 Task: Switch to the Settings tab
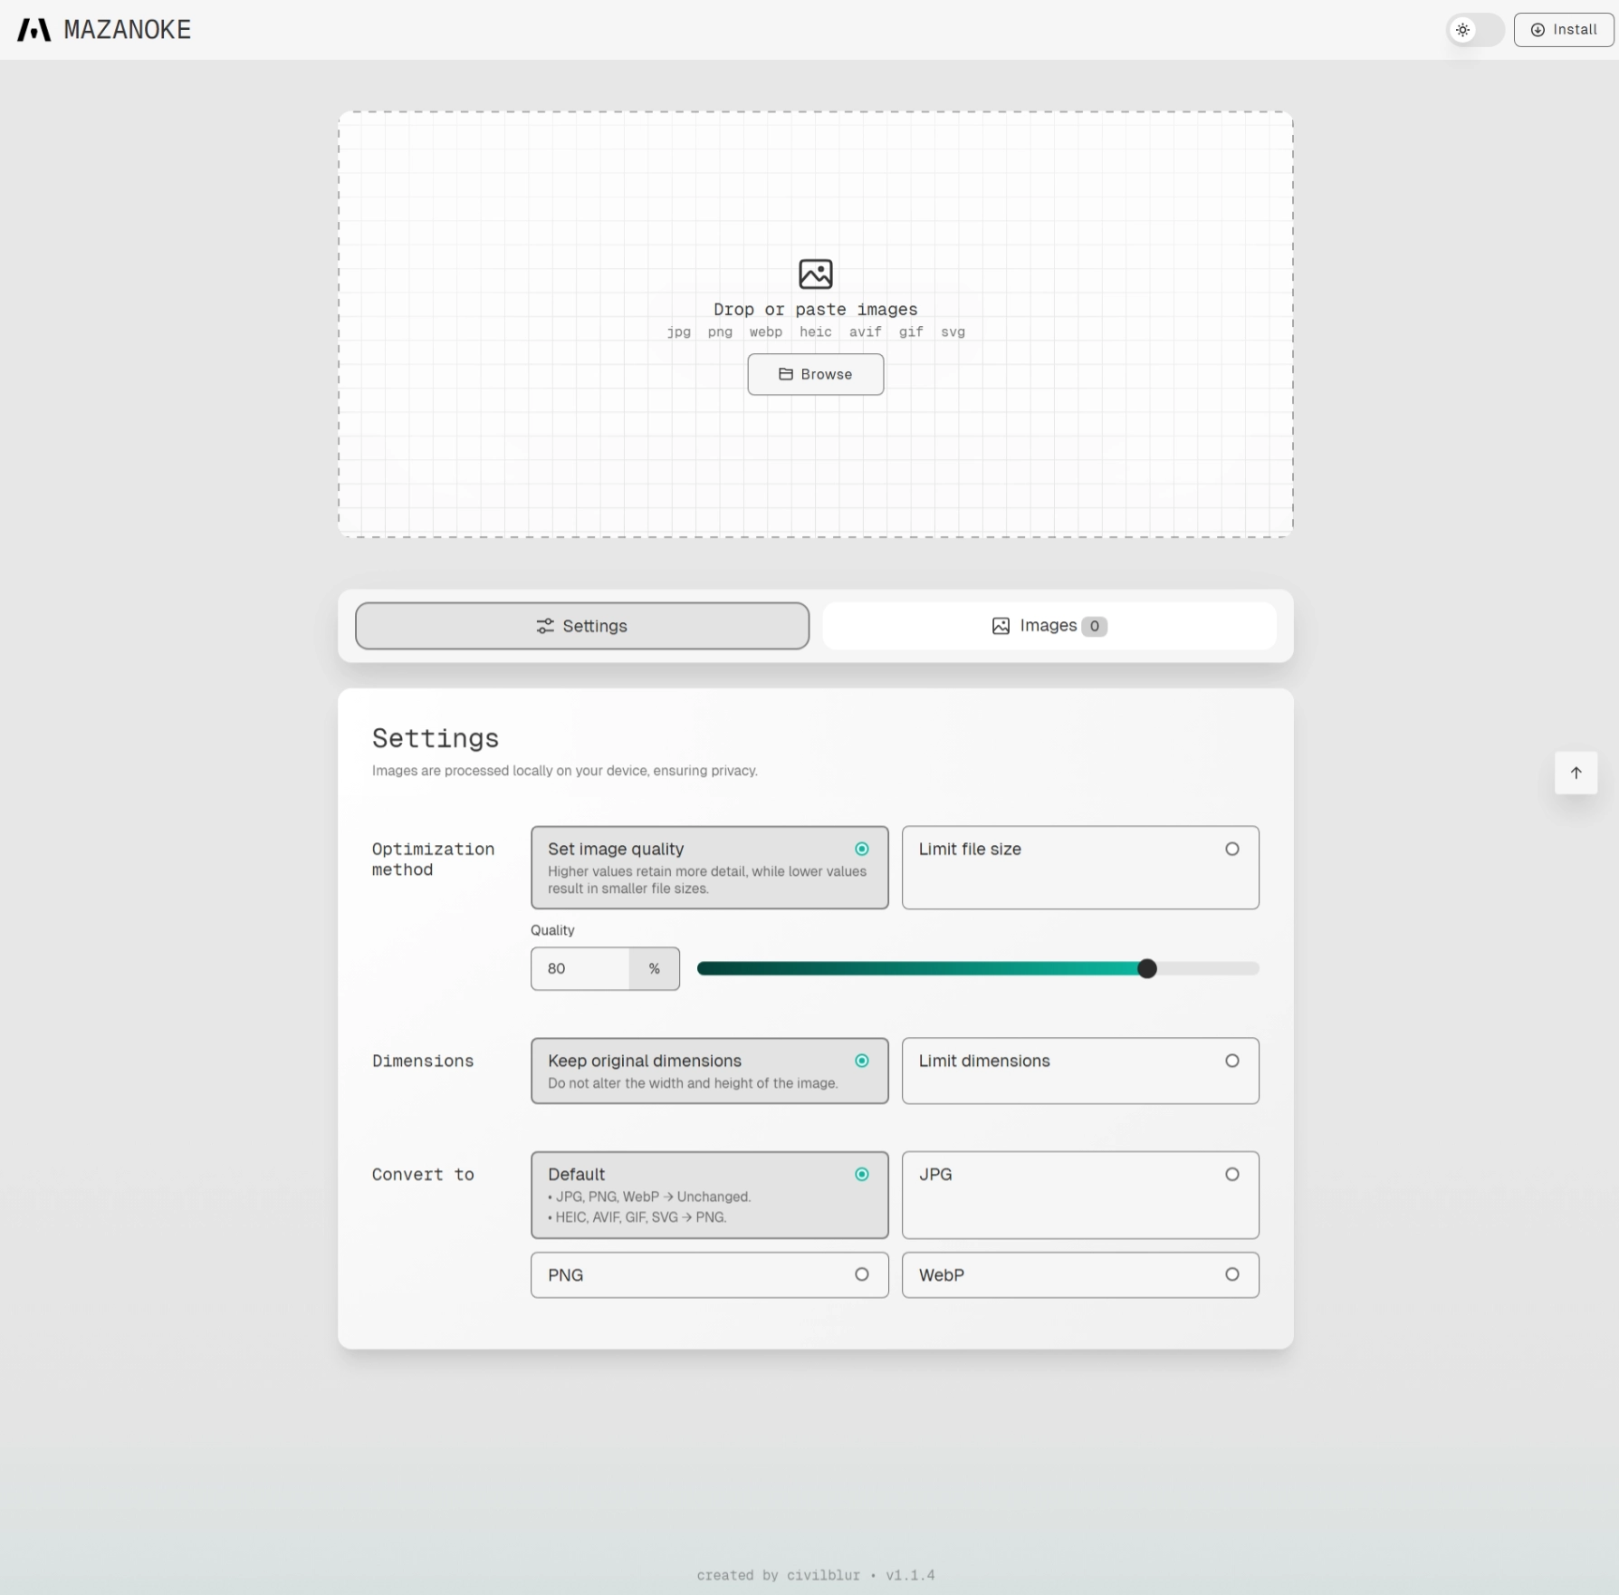click(x=582, y=626)
